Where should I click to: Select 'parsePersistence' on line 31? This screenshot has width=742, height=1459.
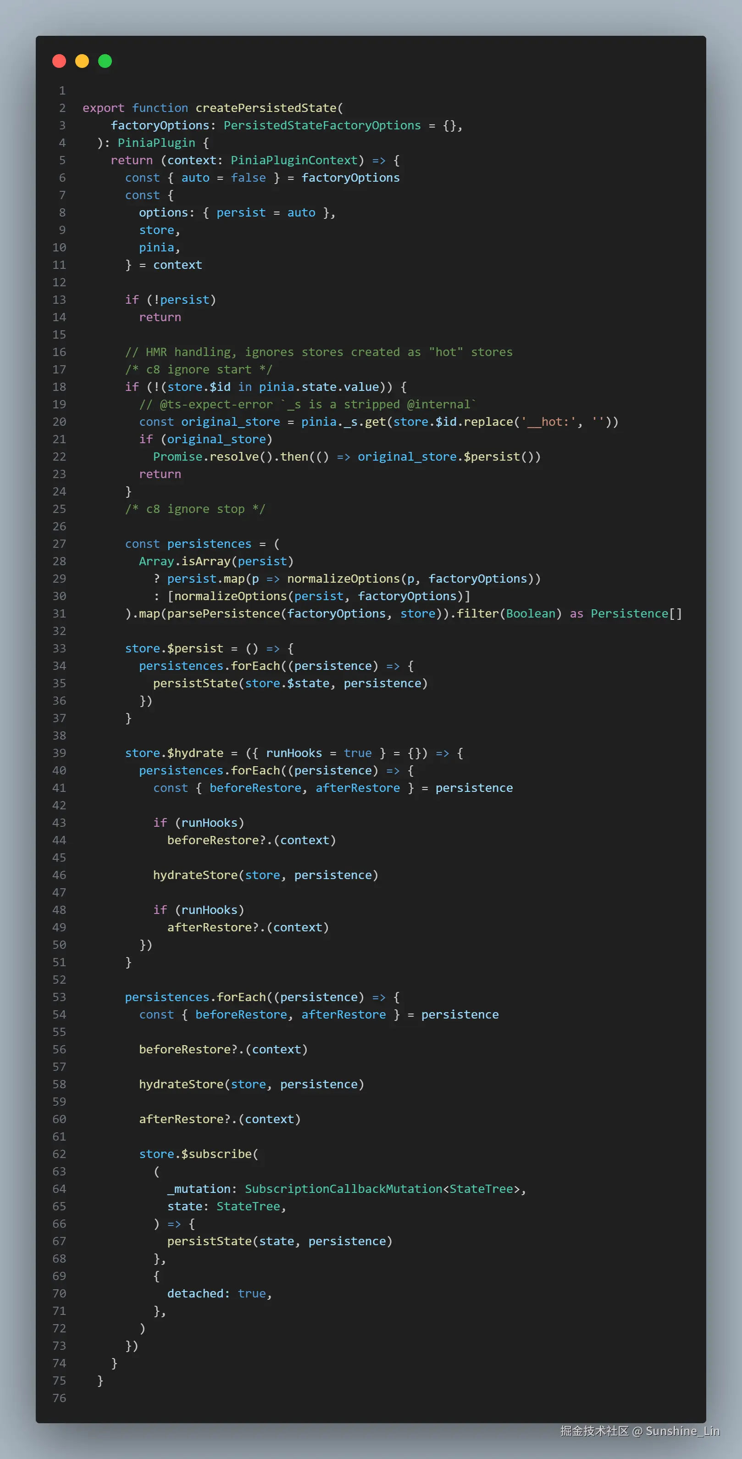[223, 614]
